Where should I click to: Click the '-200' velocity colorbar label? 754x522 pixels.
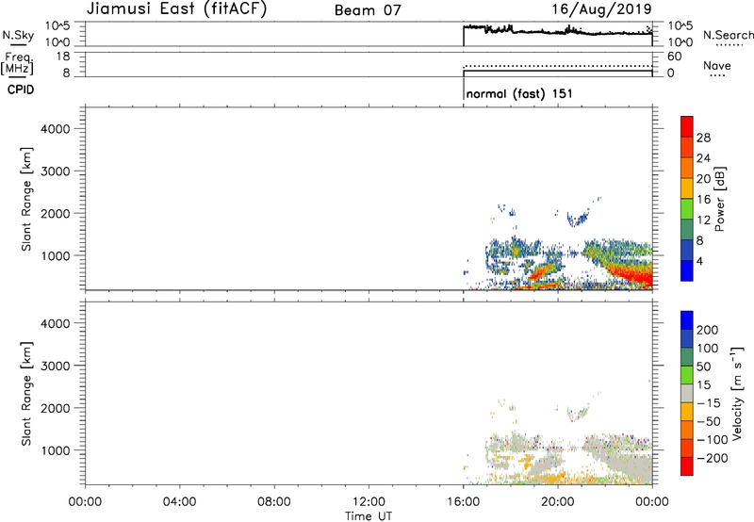click(712, 458)
